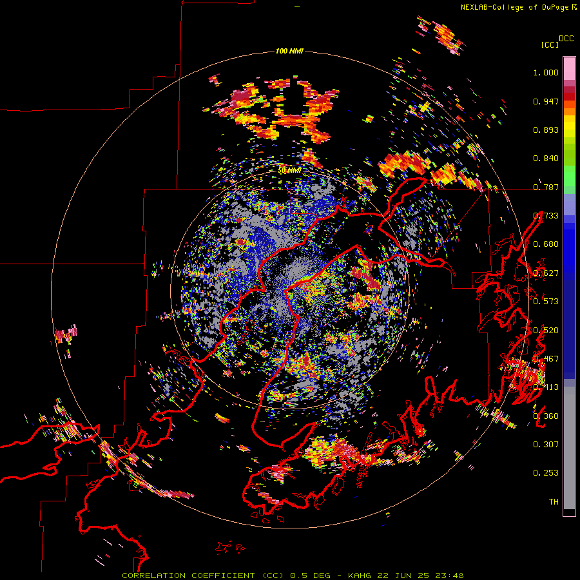Click the 23:48 timestamp
The height and width of the screenshot is (580, 580).
point(449,575)
